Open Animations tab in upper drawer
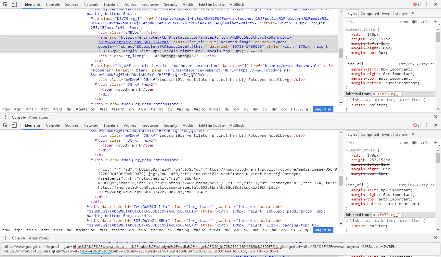Viewport: 441px width, 257px height. [39, 117]
